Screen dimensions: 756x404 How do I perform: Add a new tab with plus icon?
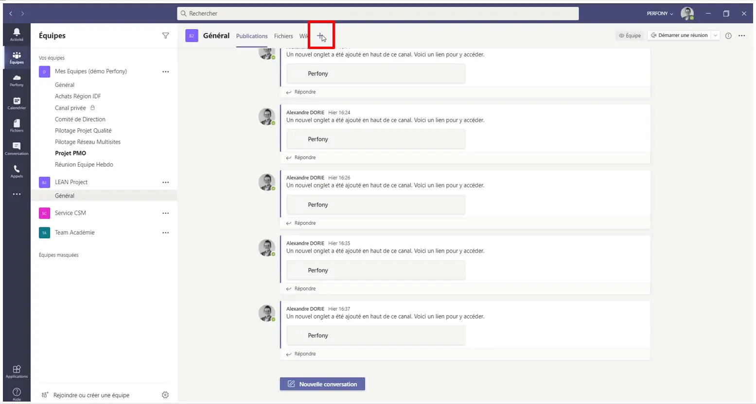coord(320,36)
